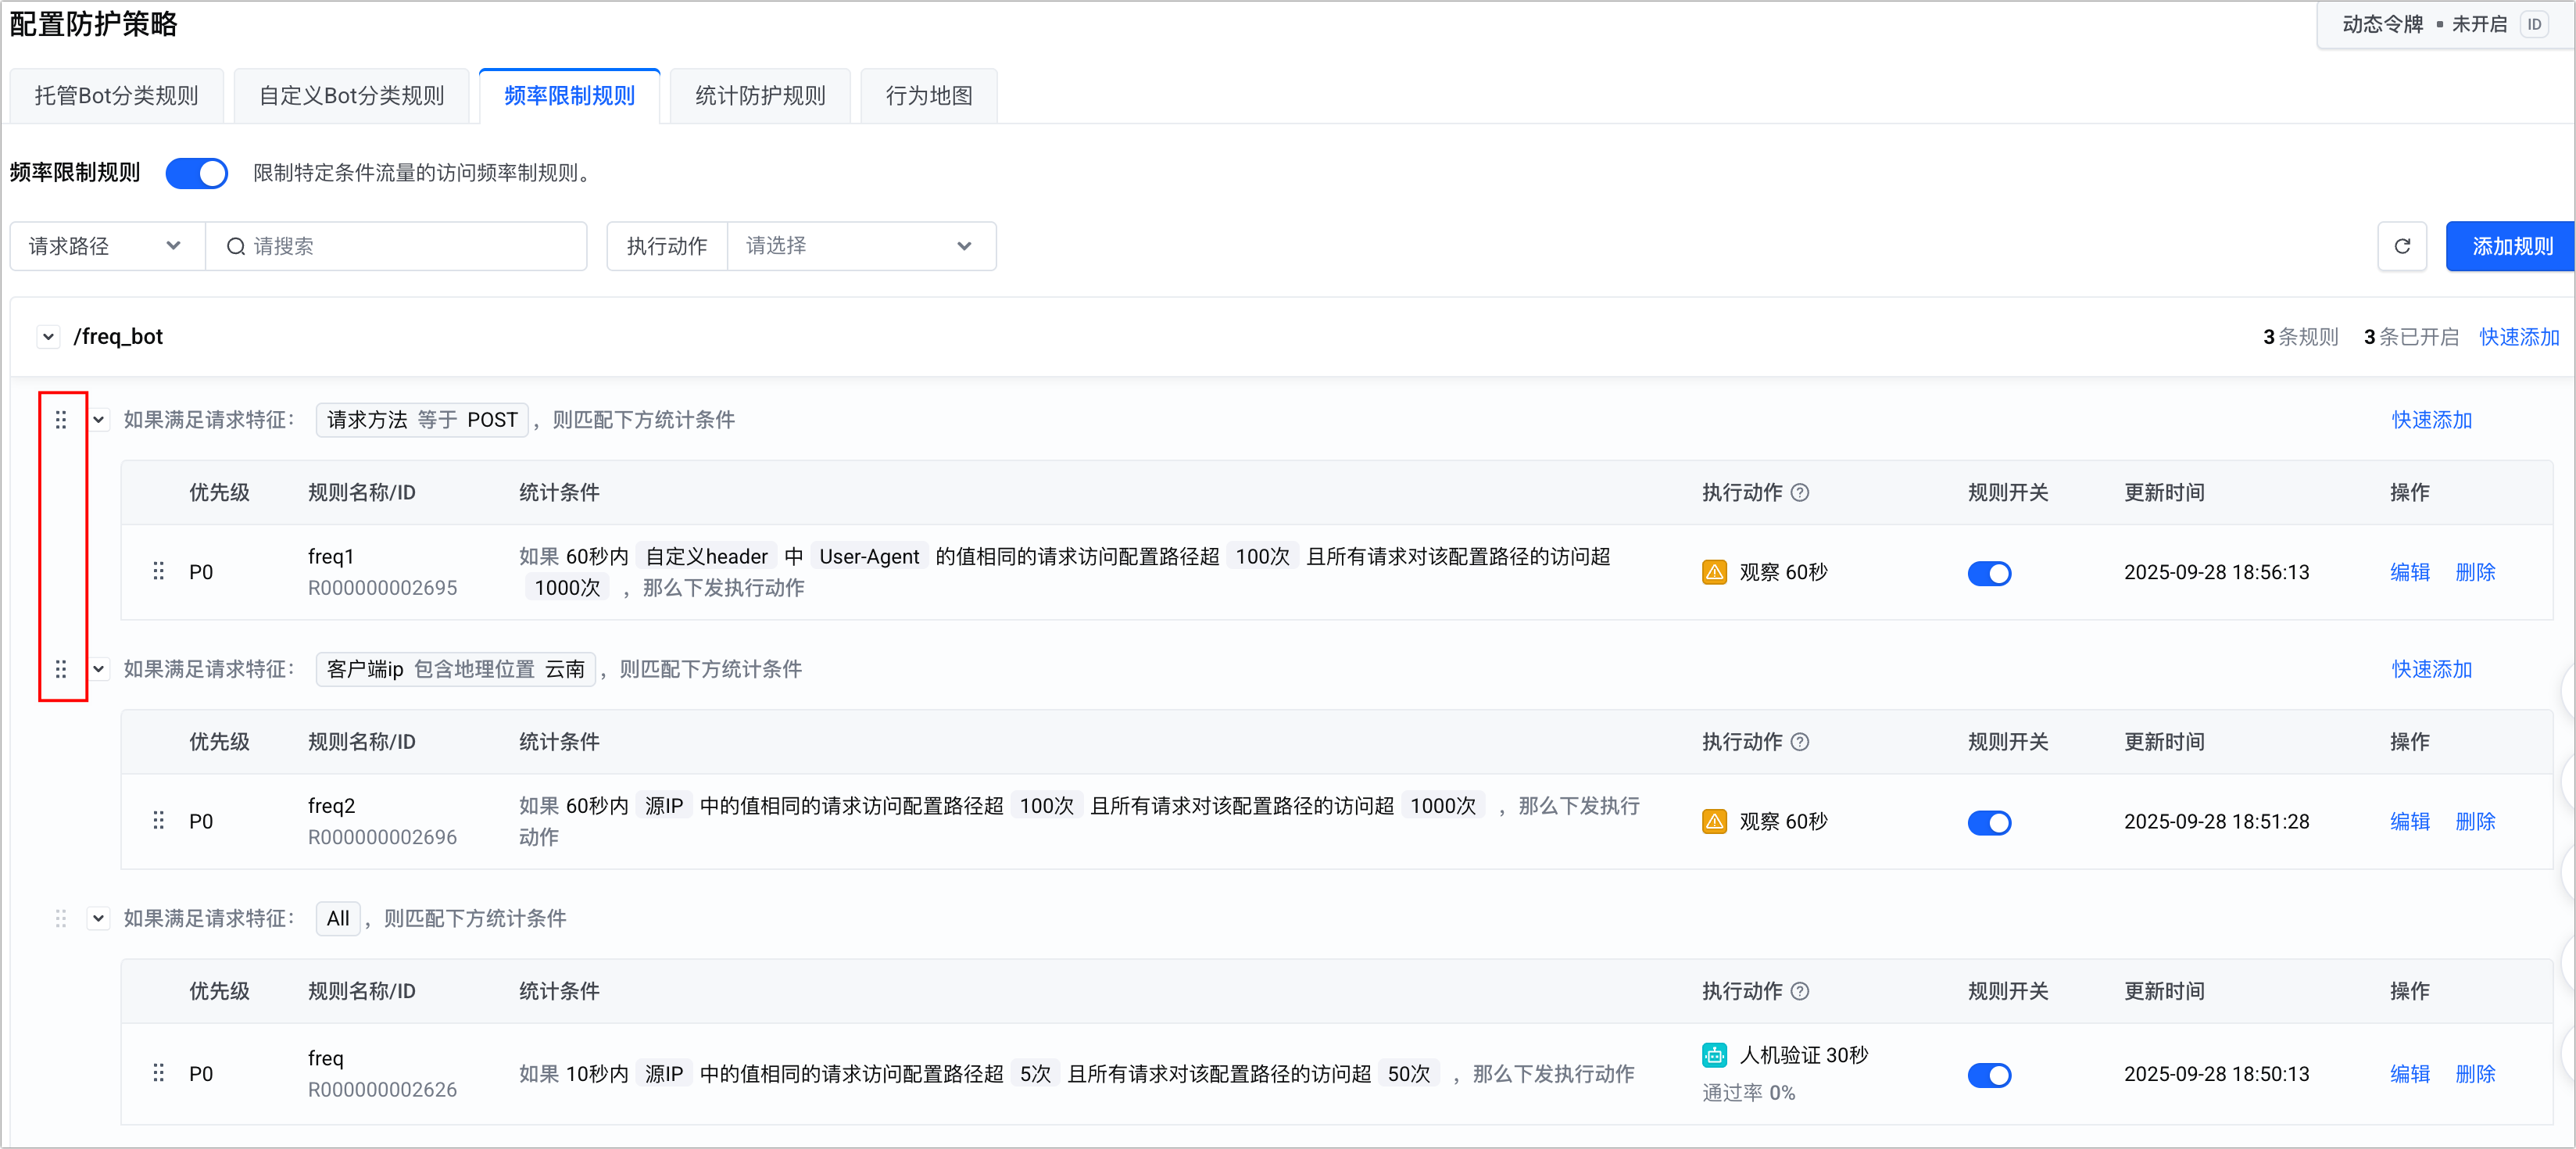
Task: Toggle the freq2 rule switch
Action: (x=1988, y=822)
